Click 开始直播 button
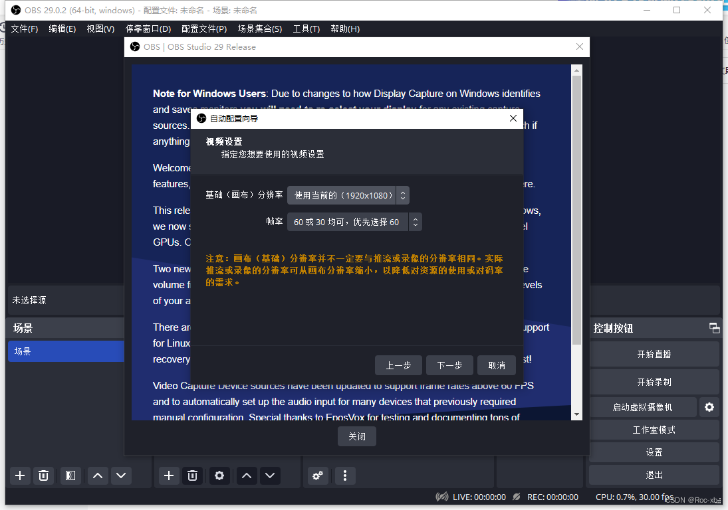 (654, 354)
